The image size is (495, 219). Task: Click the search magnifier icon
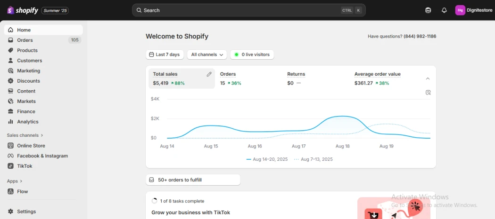139,10
